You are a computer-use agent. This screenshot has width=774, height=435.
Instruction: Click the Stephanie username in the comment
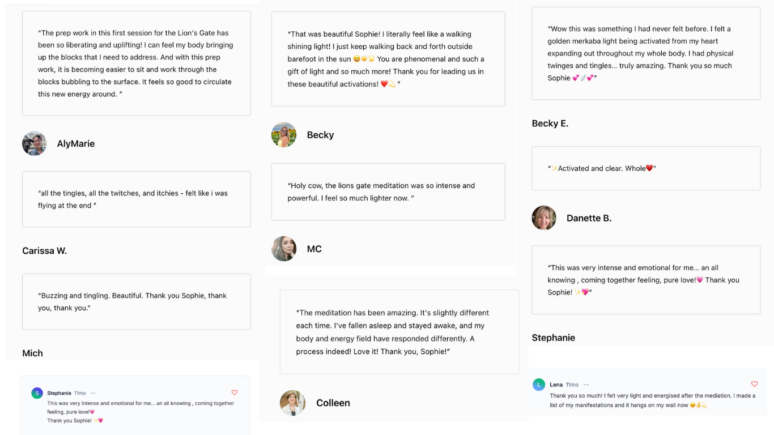(x=59, y=393)
